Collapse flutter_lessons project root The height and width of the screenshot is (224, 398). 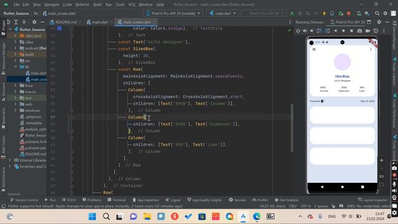click(x=10, y=29)
